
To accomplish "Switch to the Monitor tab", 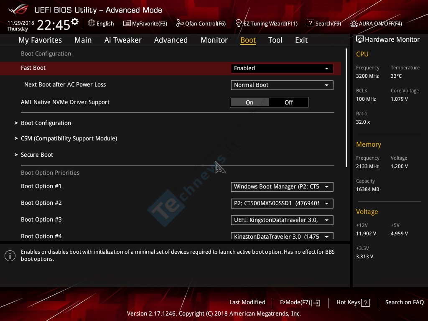I will [214, 40].
